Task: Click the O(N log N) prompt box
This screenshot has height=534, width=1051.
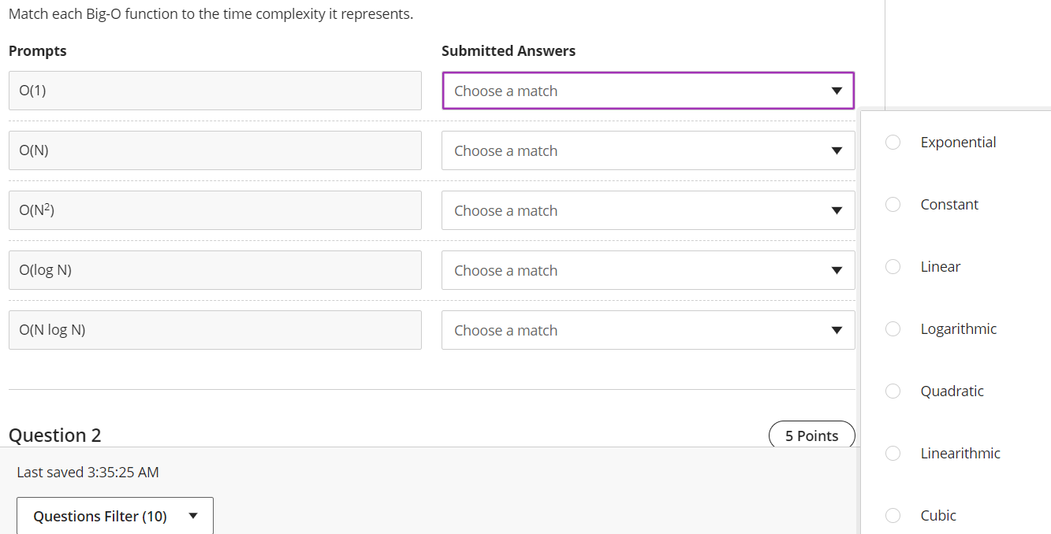Action: point(214,330)
